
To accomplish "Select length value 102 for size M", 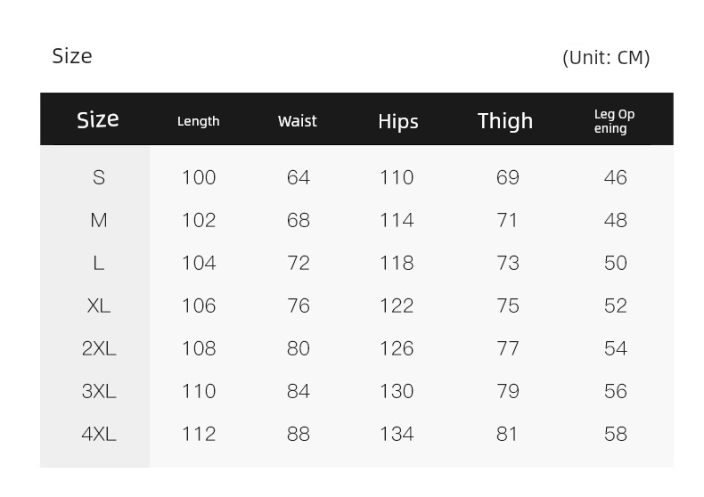I will [199, 220].
